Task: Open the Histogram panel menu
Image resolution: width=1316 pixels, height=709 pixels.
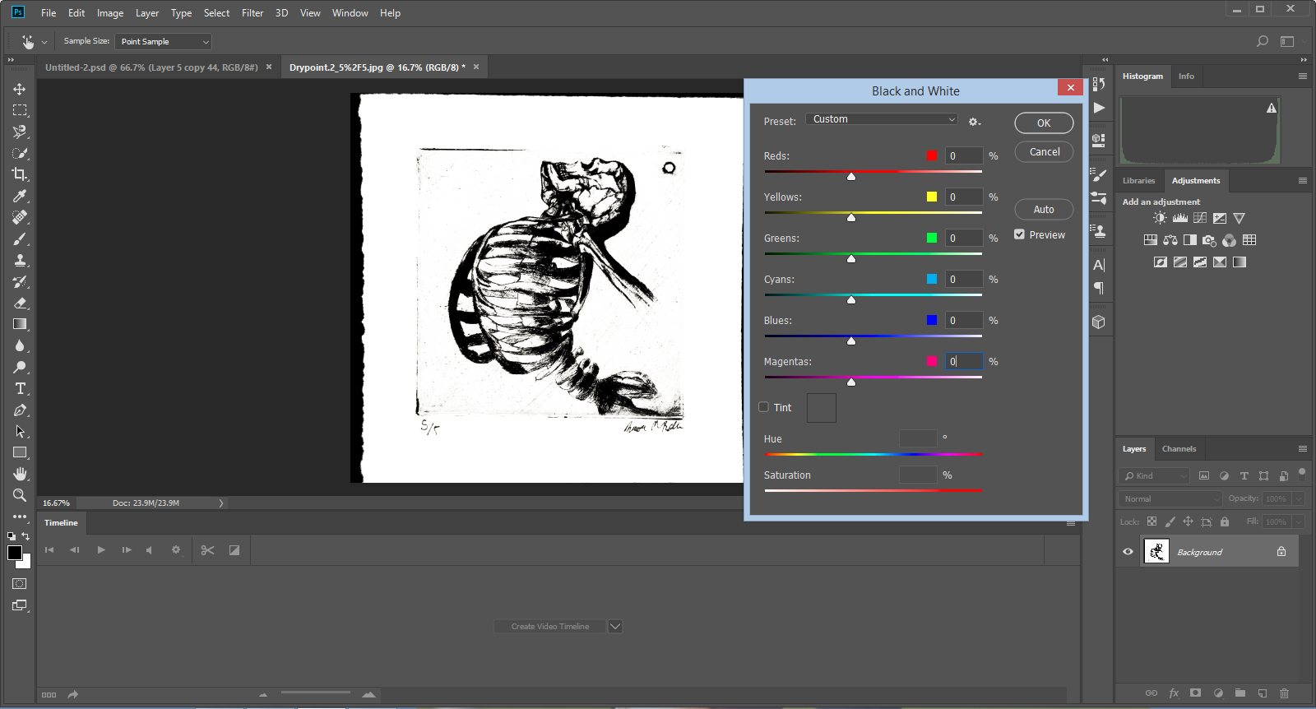Action: click(1303, 76)
